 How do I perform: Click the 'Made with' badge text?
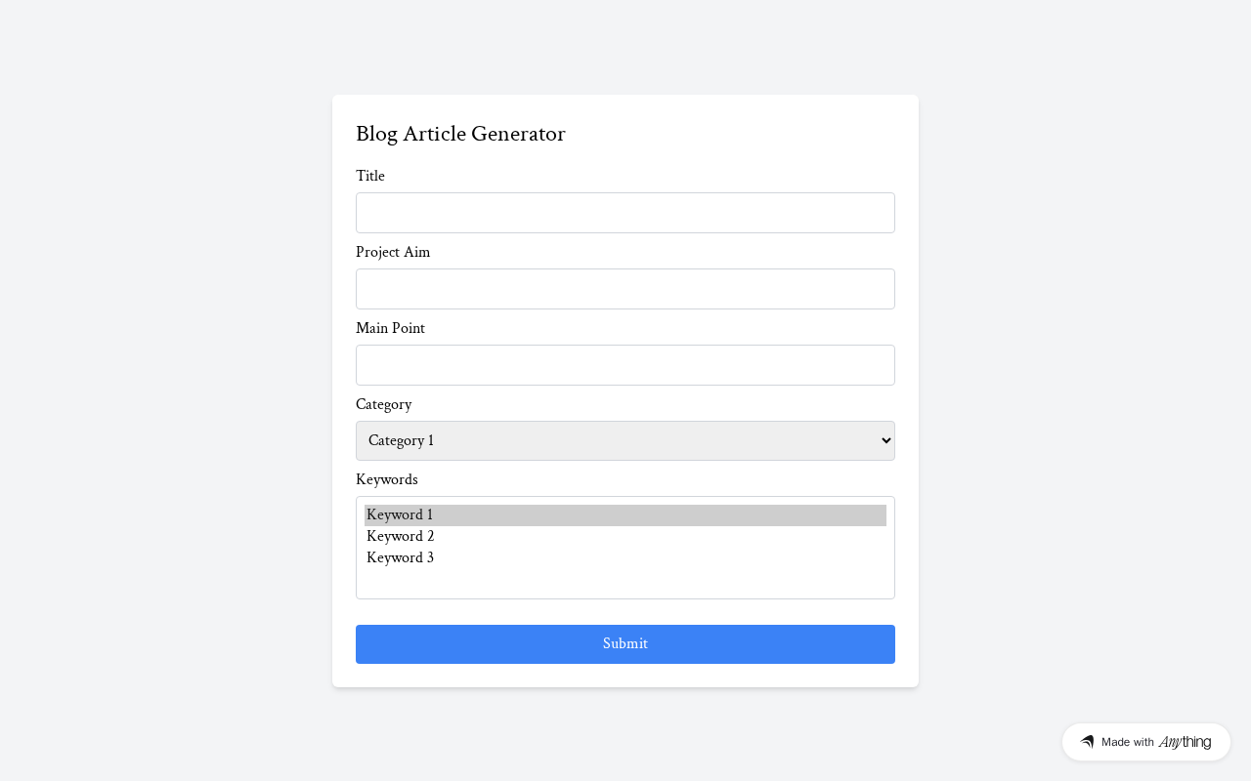point(1128,742)
